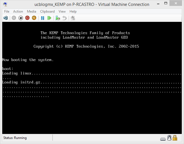Click the mouse status icon
Image resolution: width=184 pixels, height=144 pixels.
[169, 138]
